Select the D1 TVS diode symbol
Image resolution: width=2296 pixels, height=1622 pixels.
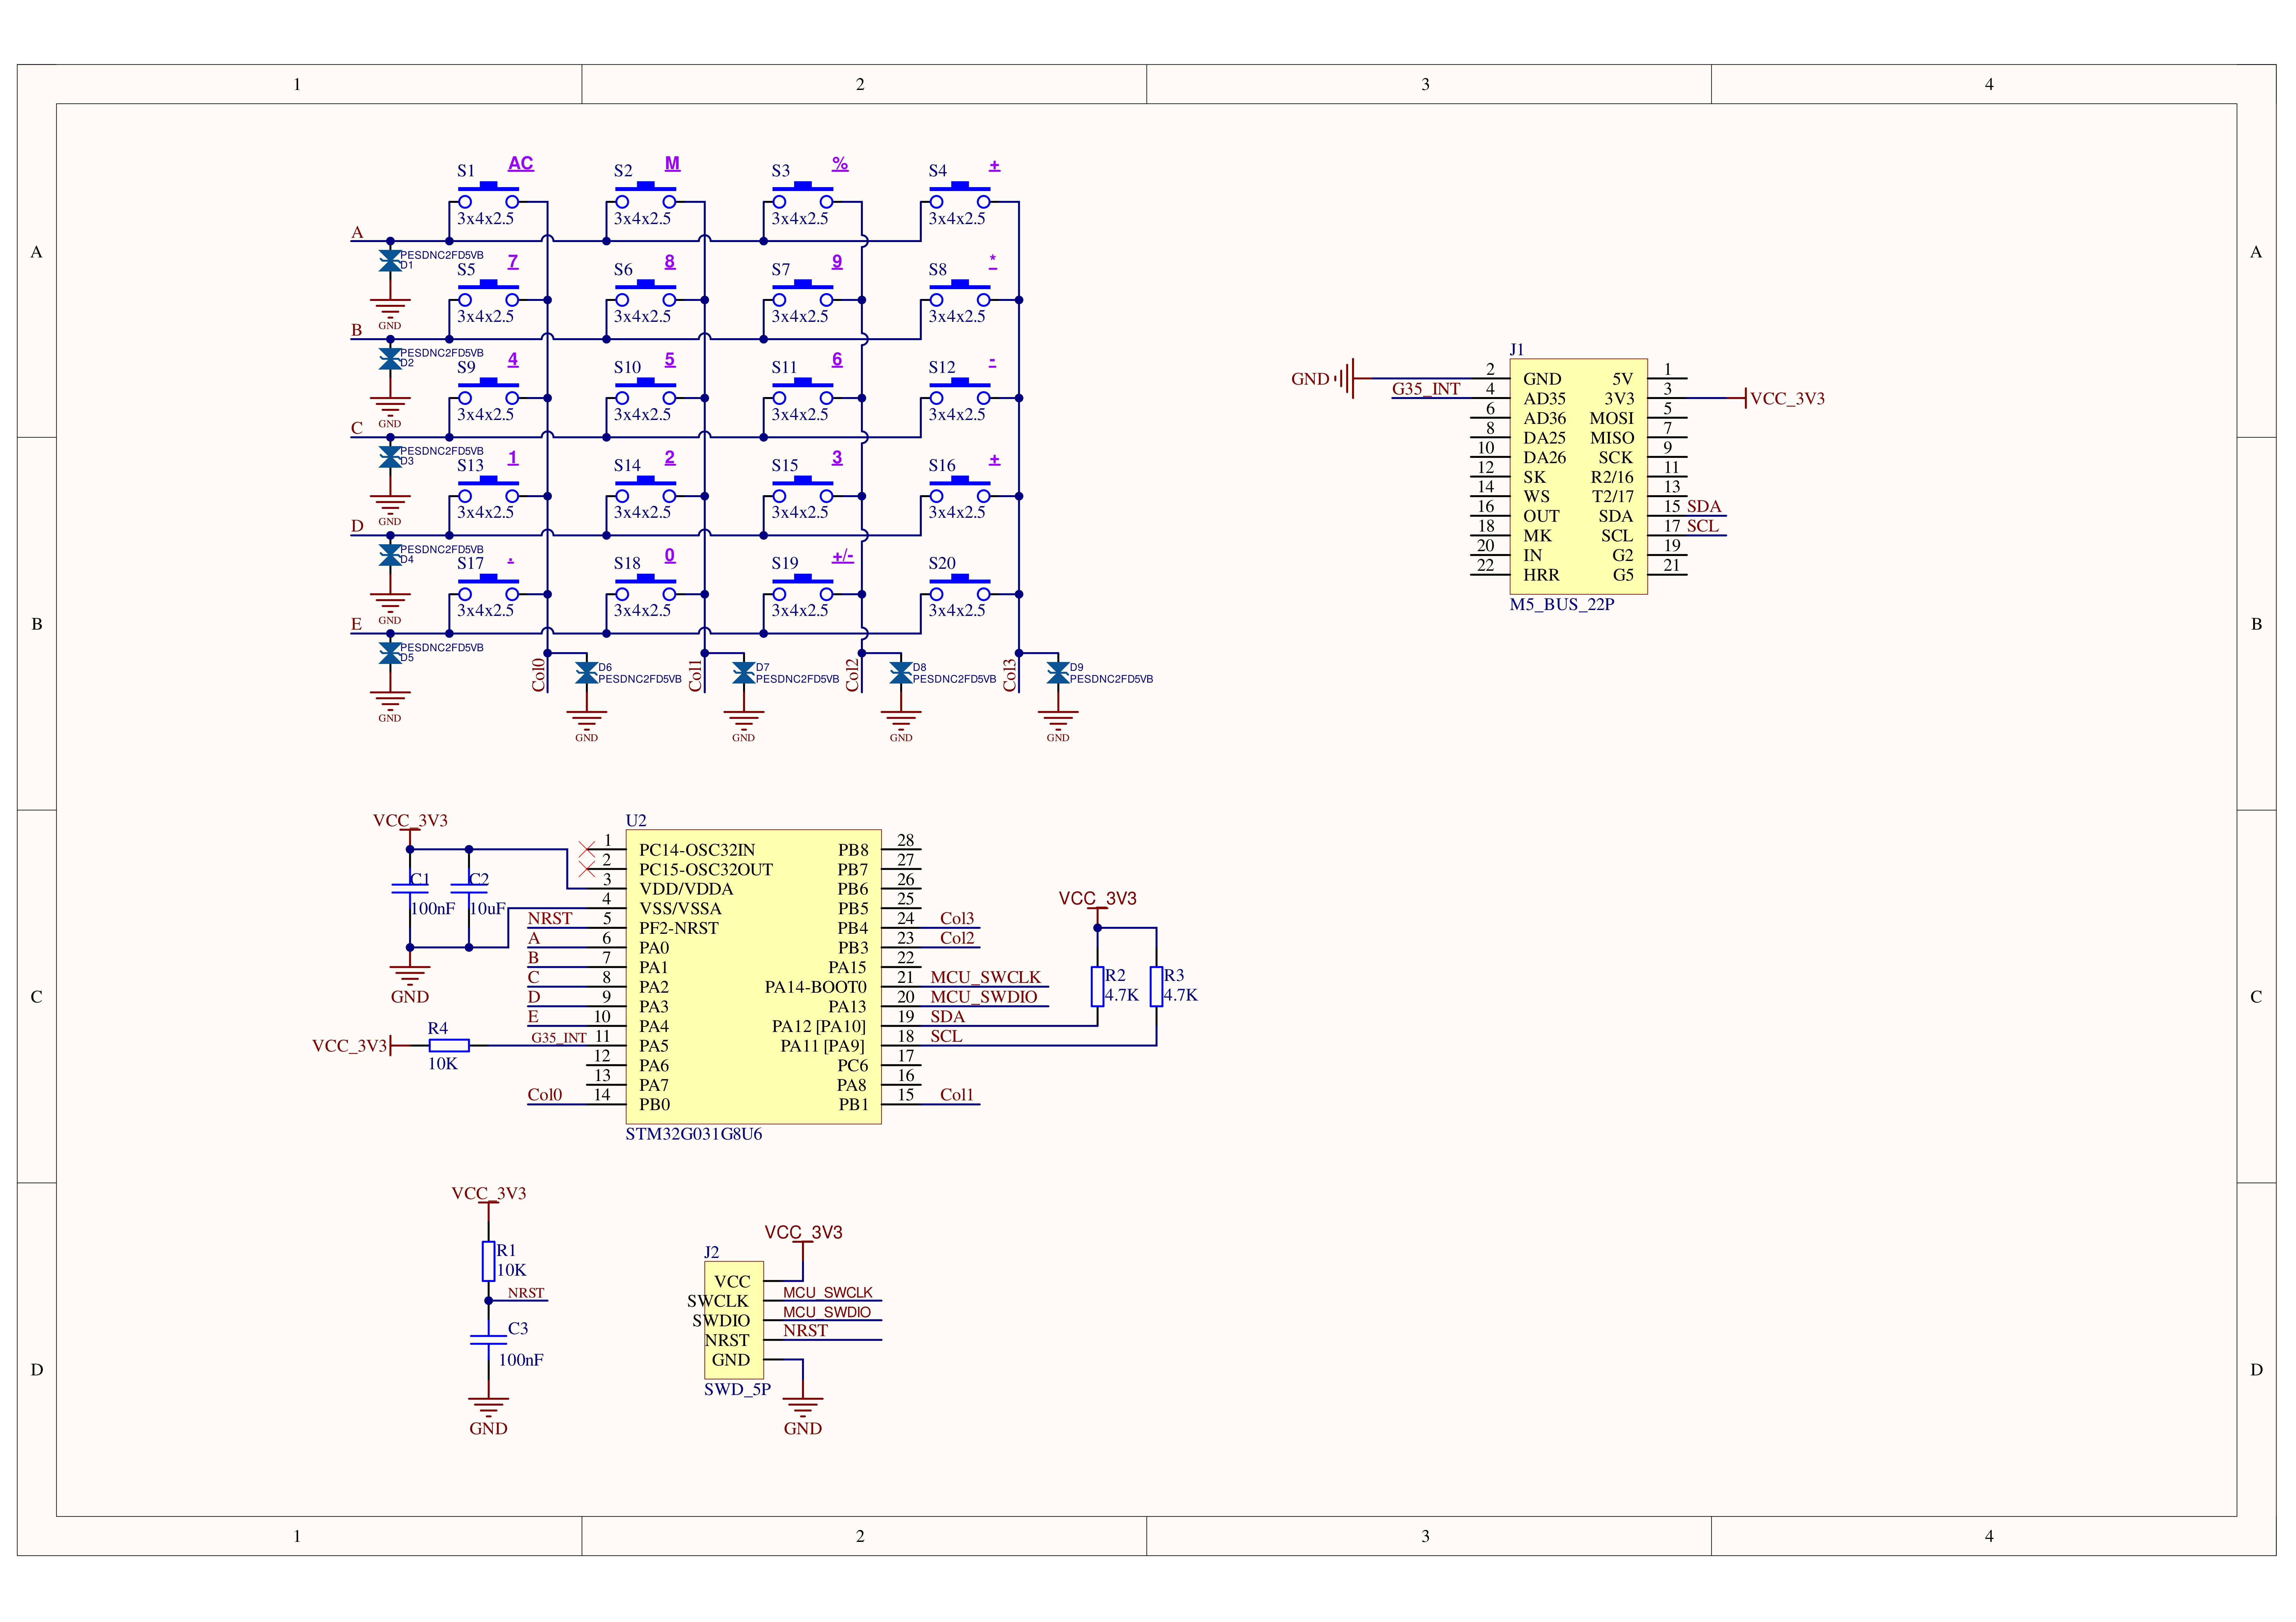click(390, 261)
